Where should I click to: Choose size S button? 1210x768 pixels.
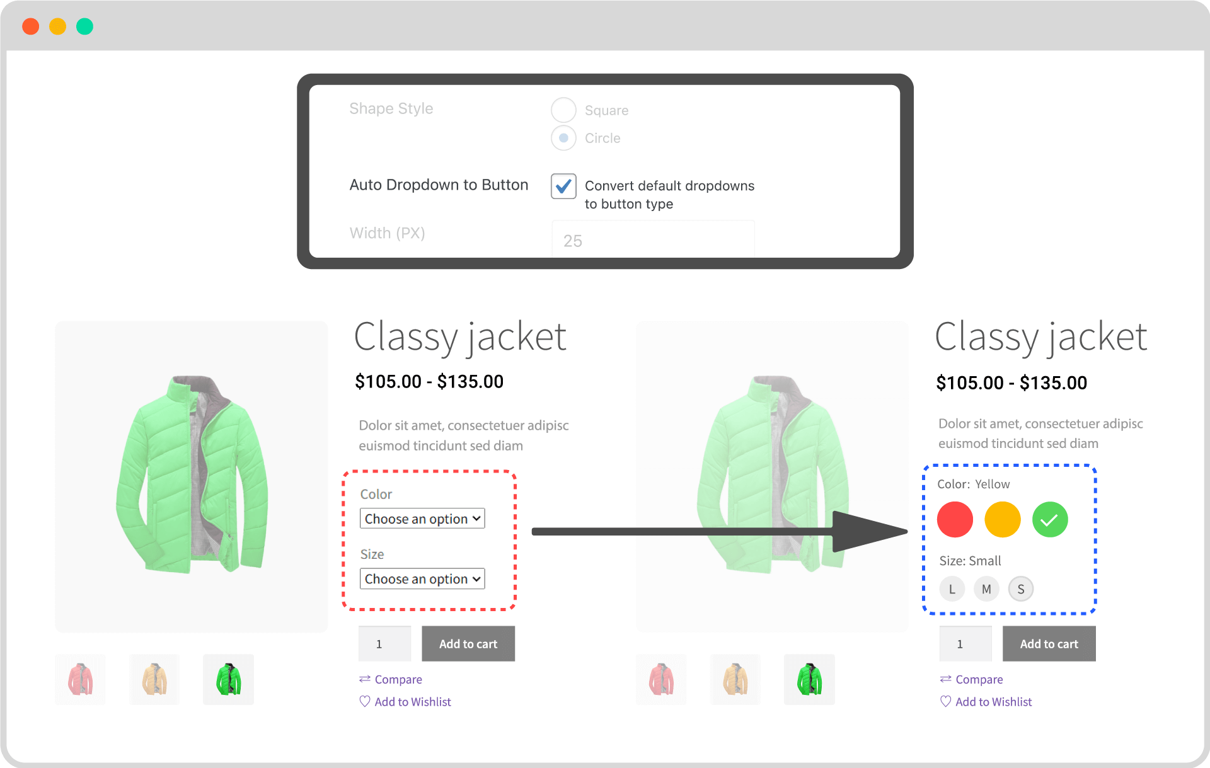click(1021, 589)
